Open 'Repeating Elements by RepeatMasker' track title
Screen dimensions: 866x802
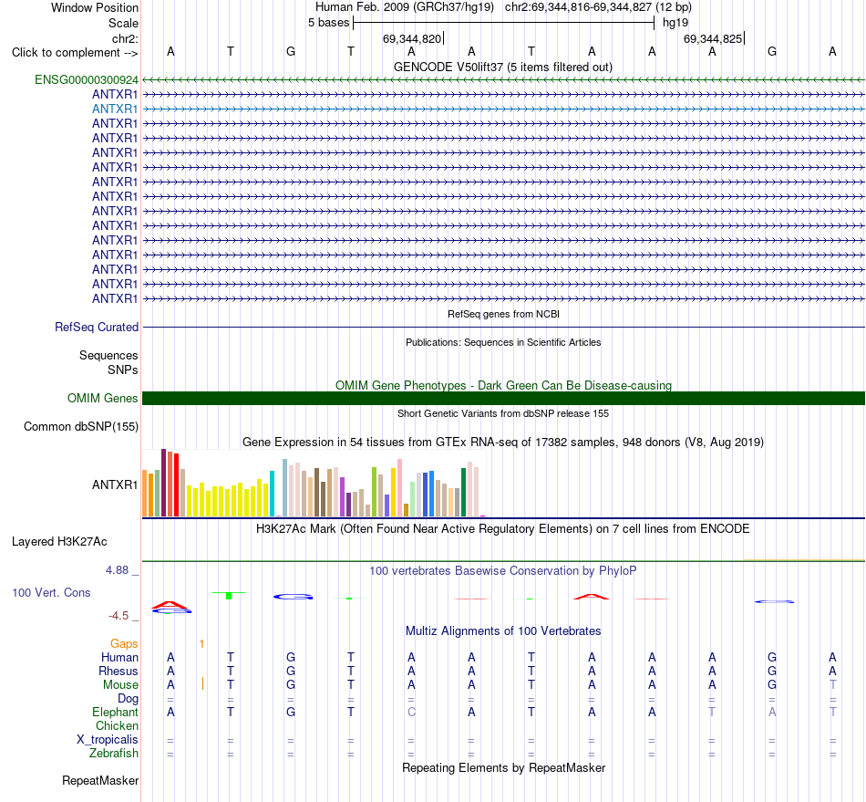503,767
